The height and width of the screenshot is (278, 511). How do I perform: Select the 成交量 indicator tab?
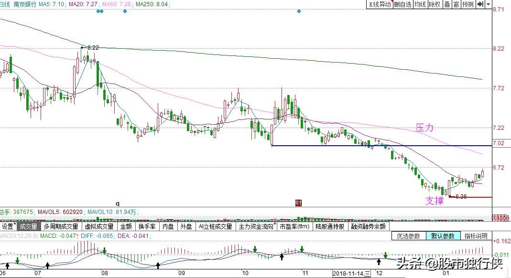[28, 226]
